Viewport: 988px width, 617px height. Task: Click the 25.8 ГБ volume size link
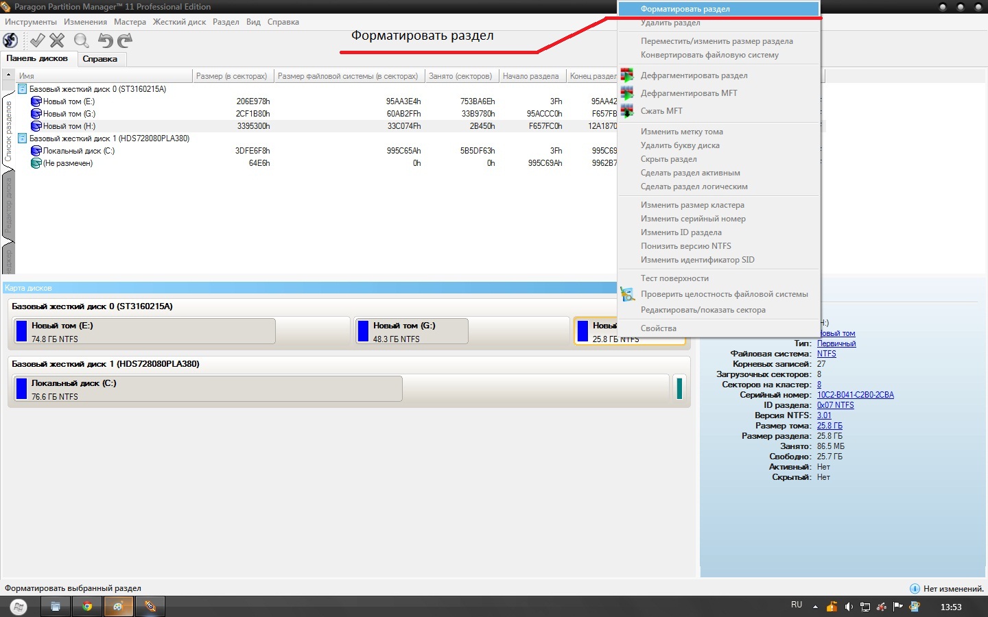click(830, 426)
